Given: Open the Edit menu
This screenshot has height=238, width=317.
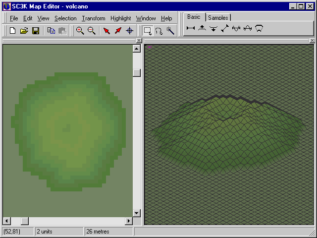Looking at the screenshot, I should [x=28, y=18].
